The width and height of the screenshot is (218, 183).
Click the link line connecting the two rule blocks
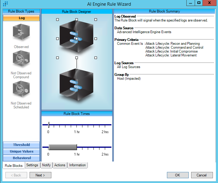click(77, 63)
